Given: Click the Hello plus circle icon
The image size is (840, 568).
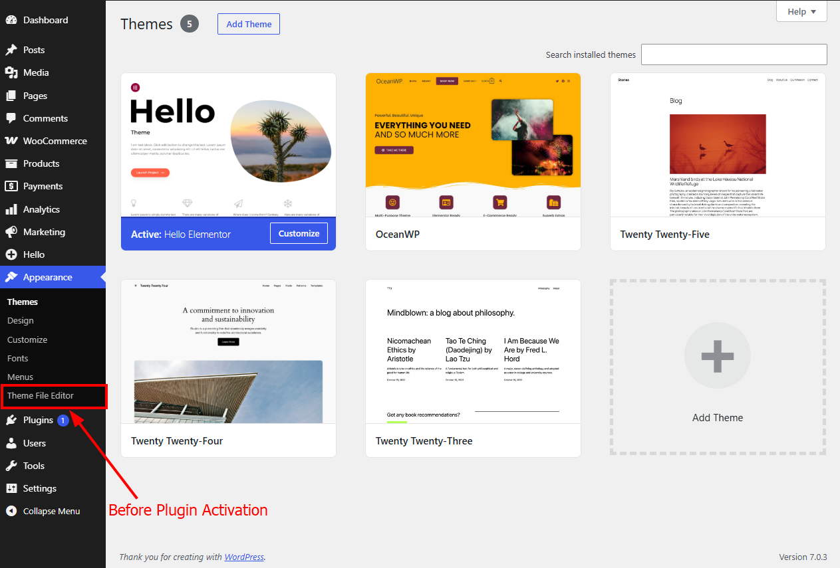Looking at the screenshot, I should (x=11, y=254).
